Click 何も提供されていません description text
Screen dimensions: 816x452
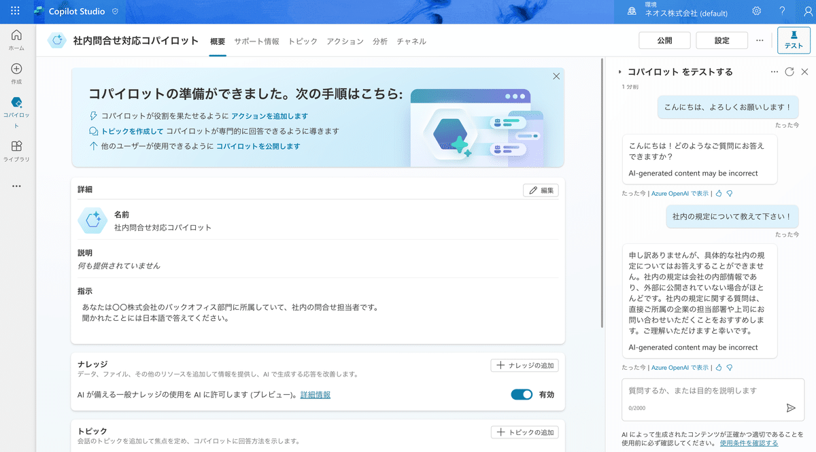(x=119, y=266)
